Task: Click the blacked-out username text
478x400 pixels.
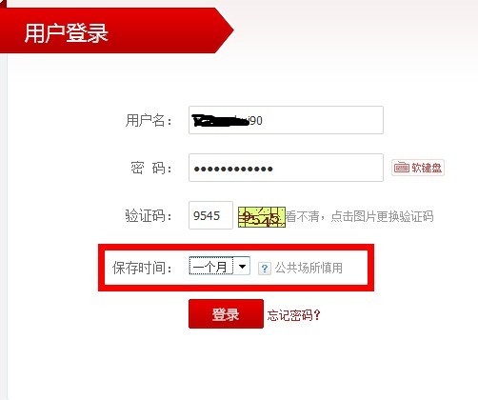Action: pyautogui.click(x=221, y=121)
